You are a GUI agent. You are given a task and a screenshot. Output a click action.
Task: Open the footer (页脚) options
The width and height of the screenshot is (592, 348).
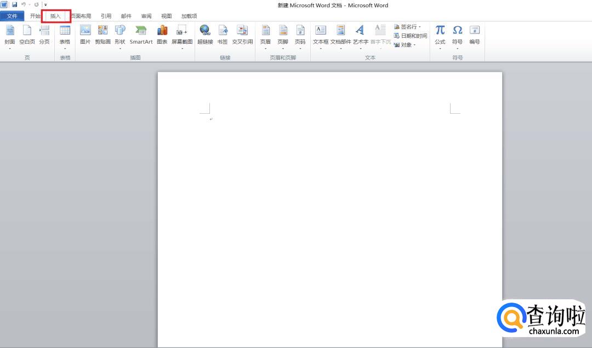click(283, 37)
